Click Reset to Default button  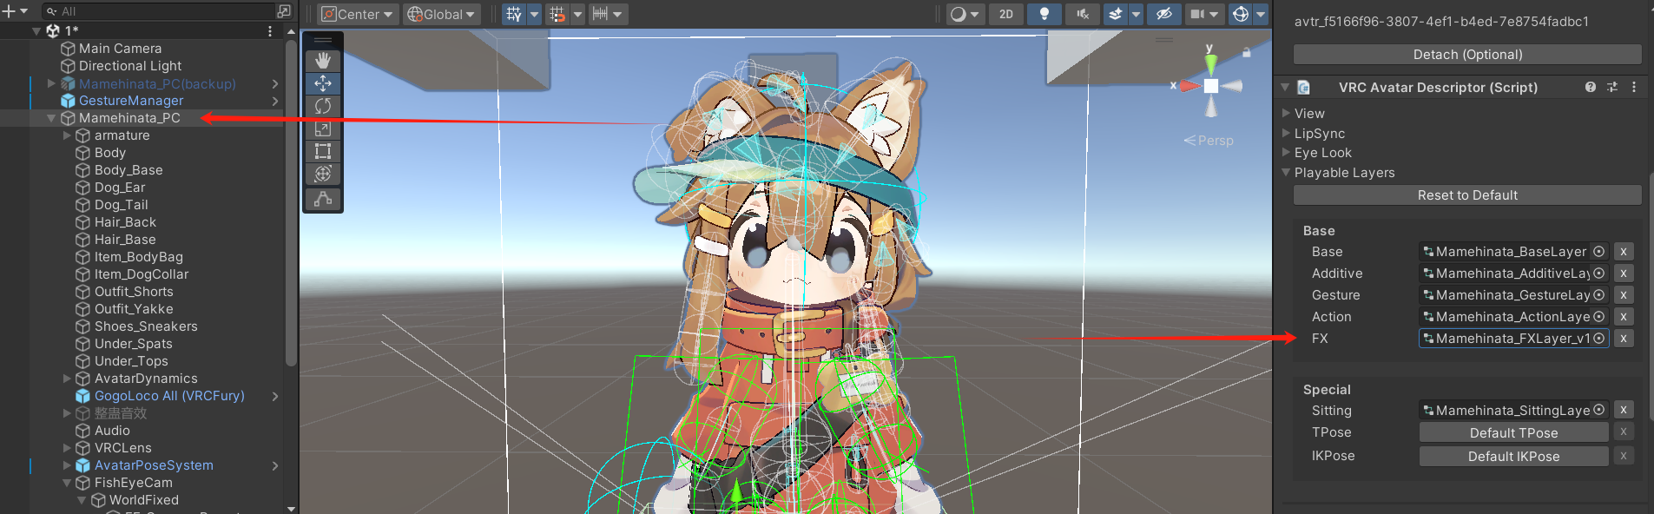pos(1467,195)
